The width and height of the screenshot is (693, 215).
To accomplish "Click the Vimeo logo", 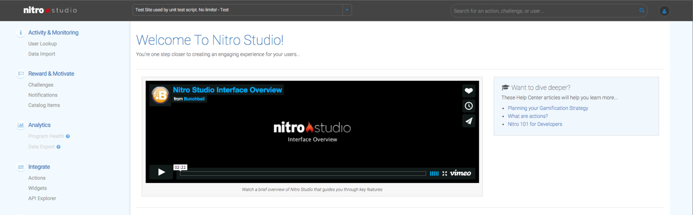I will (x=460, y=173).
